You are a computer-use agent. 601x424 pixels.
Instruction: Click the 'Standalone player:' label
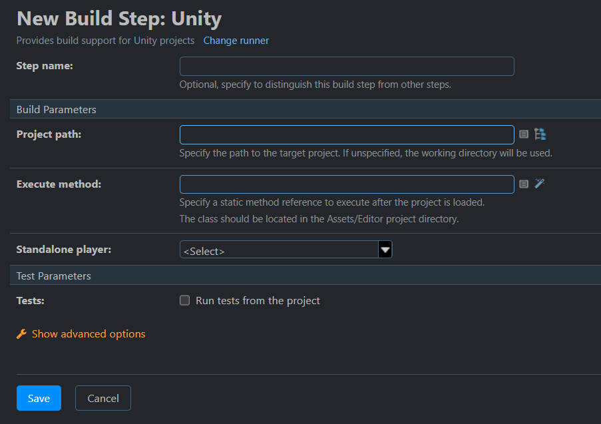point(64,250)
